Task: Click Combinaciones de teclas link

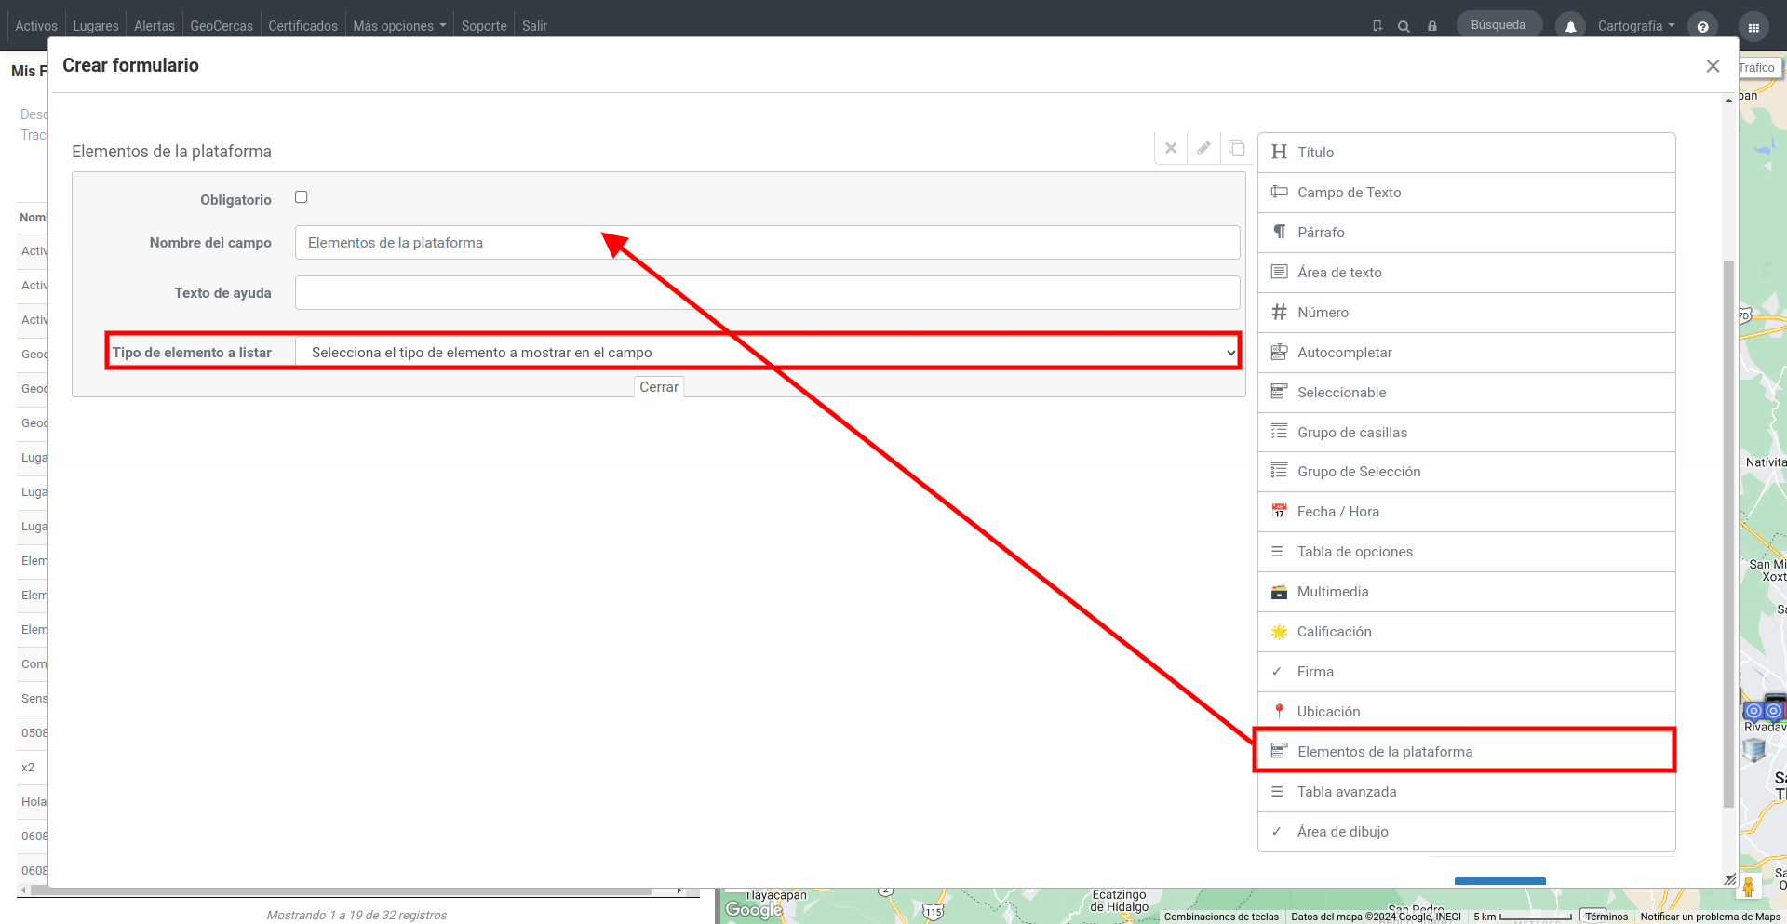Action: pos(1221,917)
